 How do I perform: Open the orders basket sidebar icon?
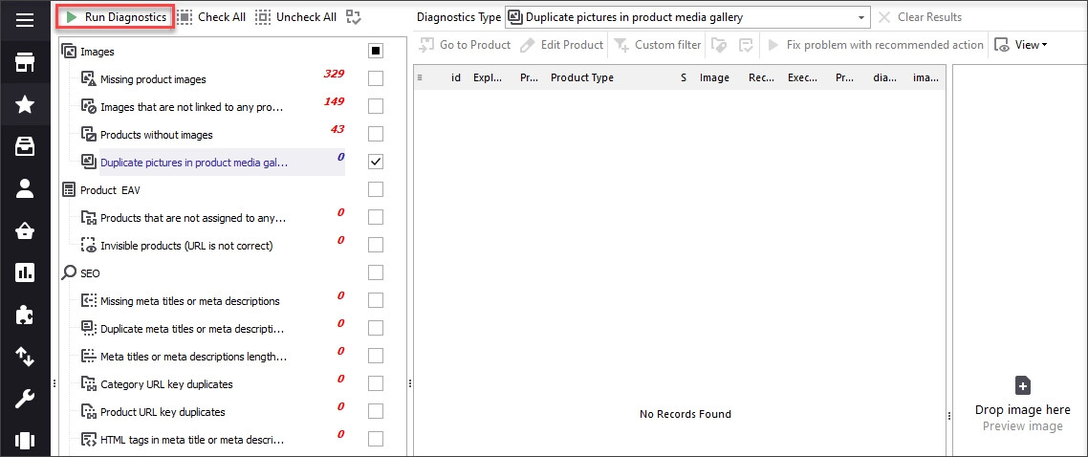[25, 231]
